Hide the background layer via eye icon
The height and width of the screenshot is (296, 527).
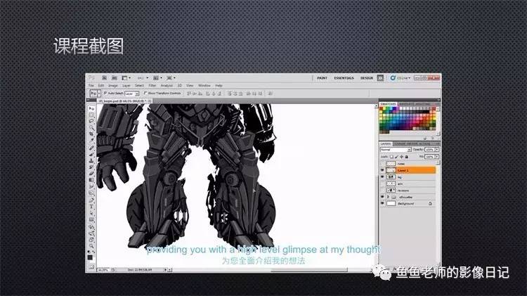click(x=382, y=203)
